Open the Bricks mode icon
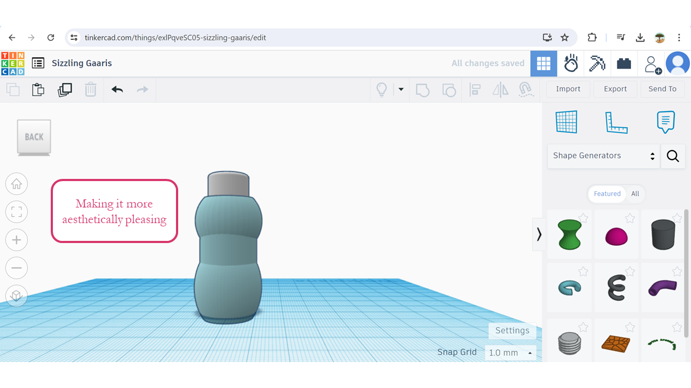 point(624,64)
